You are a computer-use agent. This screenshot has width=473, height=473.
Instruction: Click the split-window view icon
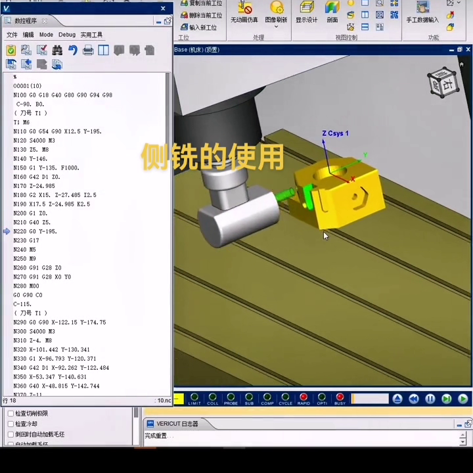tap(103, 51)
